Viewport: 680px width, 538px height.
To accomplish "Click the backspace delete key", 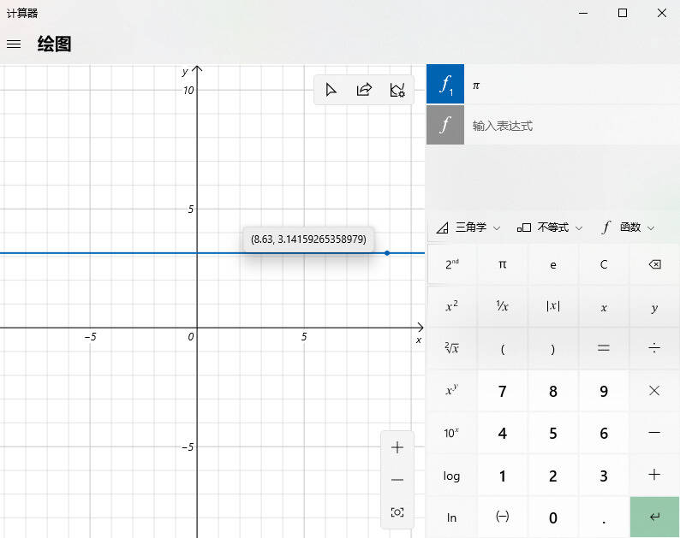I will click(654, 264).
